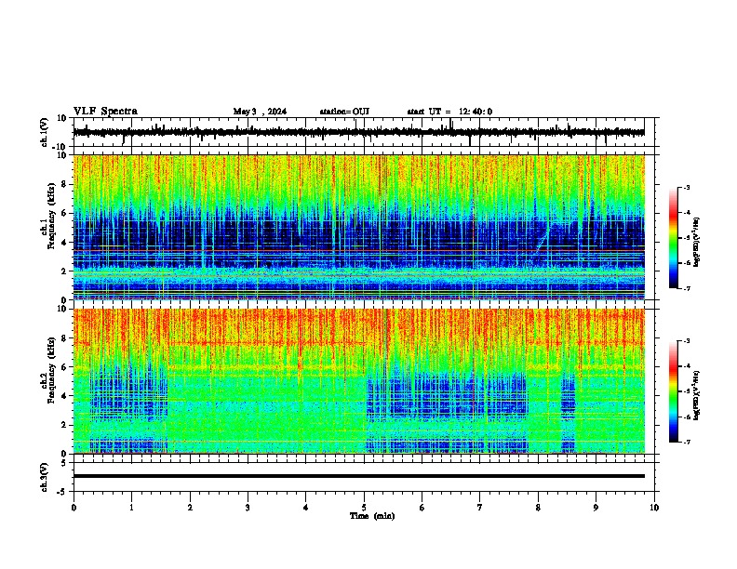
Task: Click the time axis tick label "5"
Action: 364,508
